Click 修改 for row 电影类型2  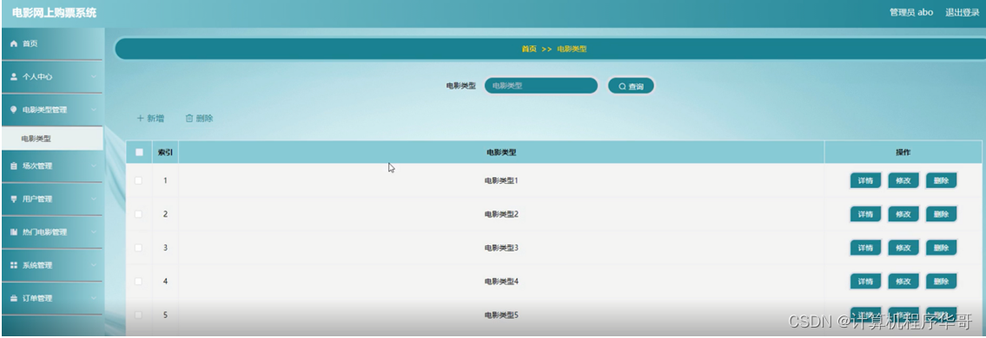pos(903,214)
